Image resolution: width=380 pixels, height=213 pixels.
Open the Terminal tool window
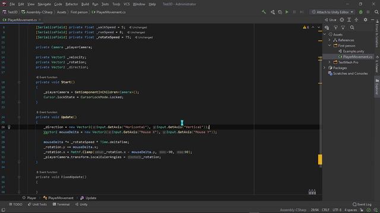tap(61, 204)
